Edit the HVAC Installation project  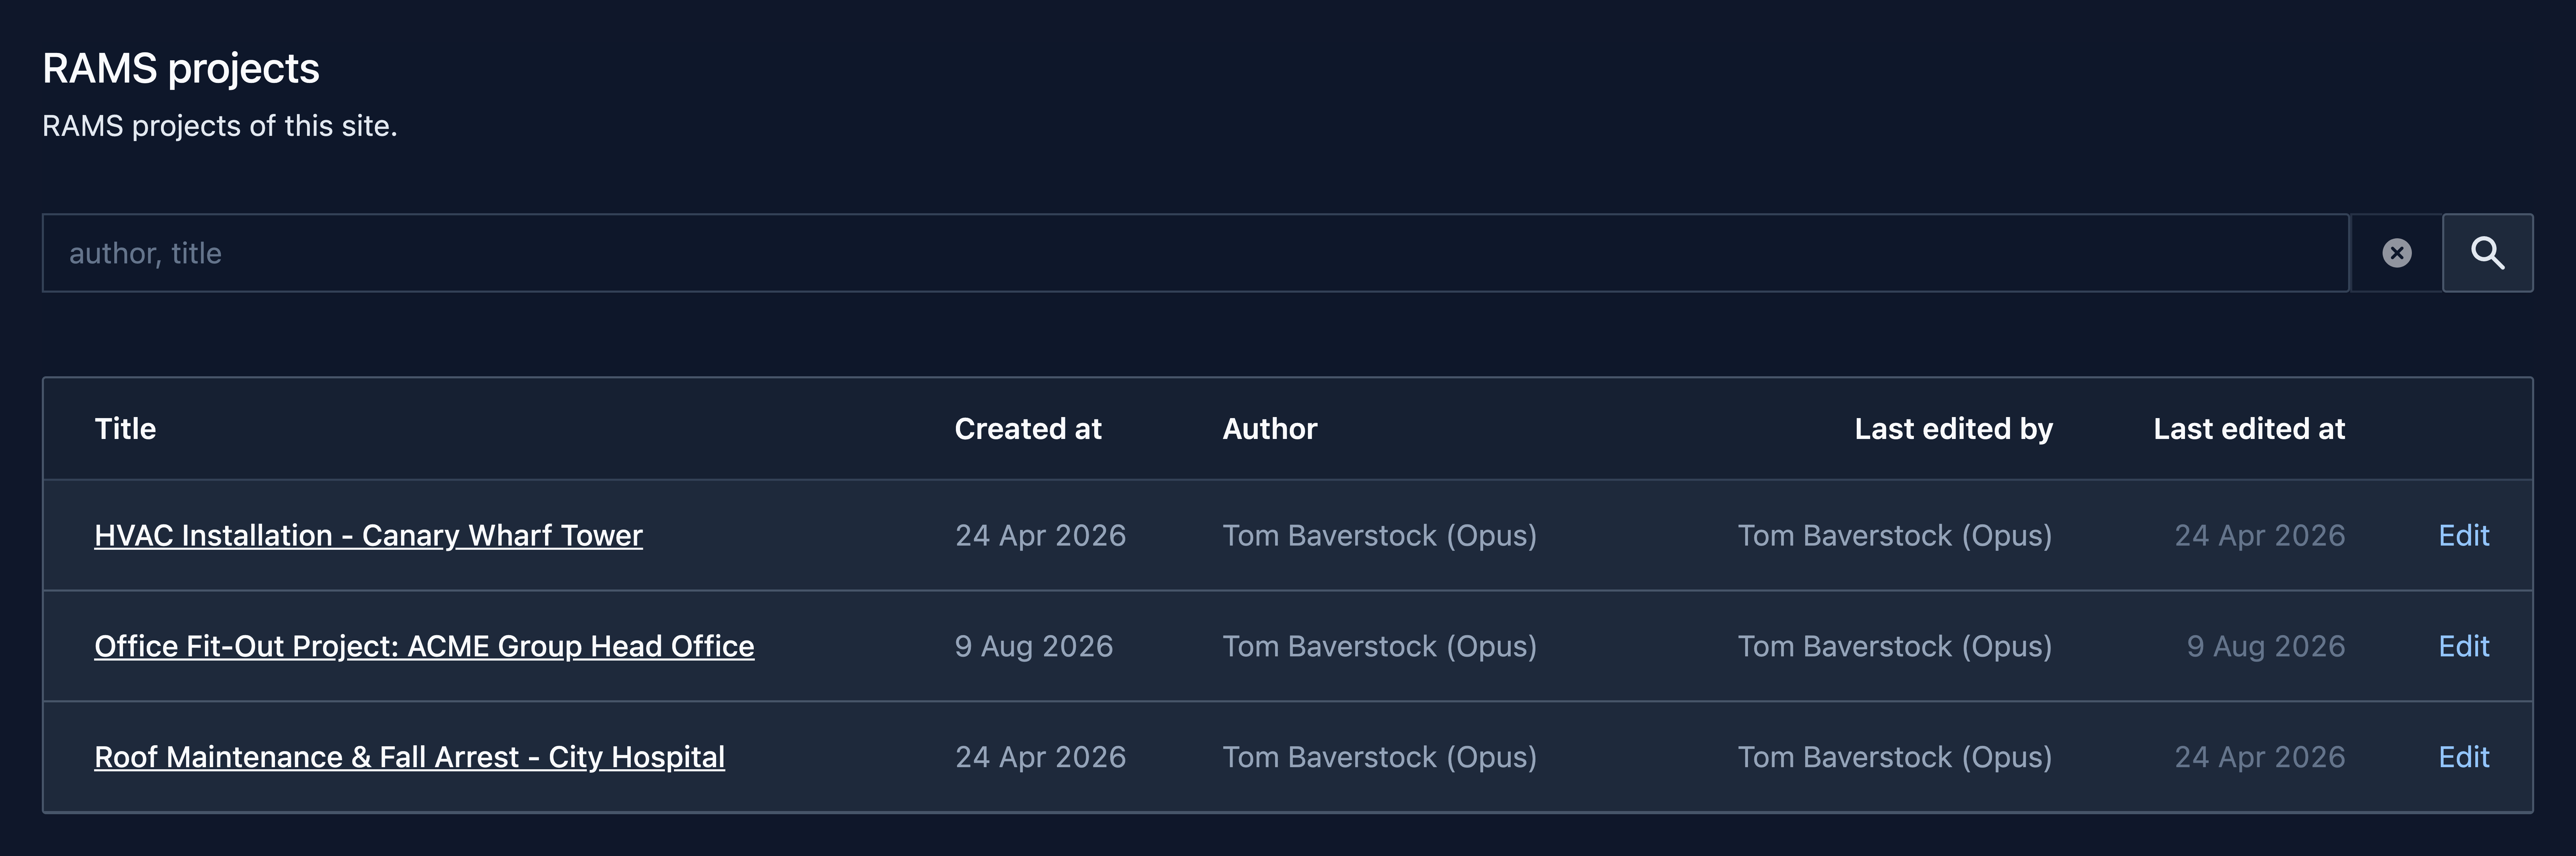pos(2463,535)
